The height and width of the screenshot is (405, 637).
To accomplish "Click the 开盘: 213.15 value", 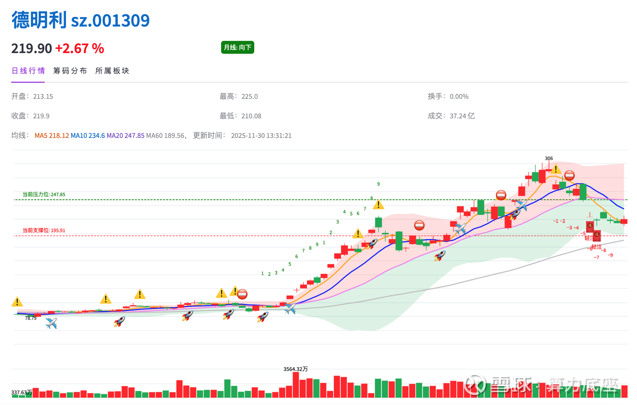I will tap(32, 96).
